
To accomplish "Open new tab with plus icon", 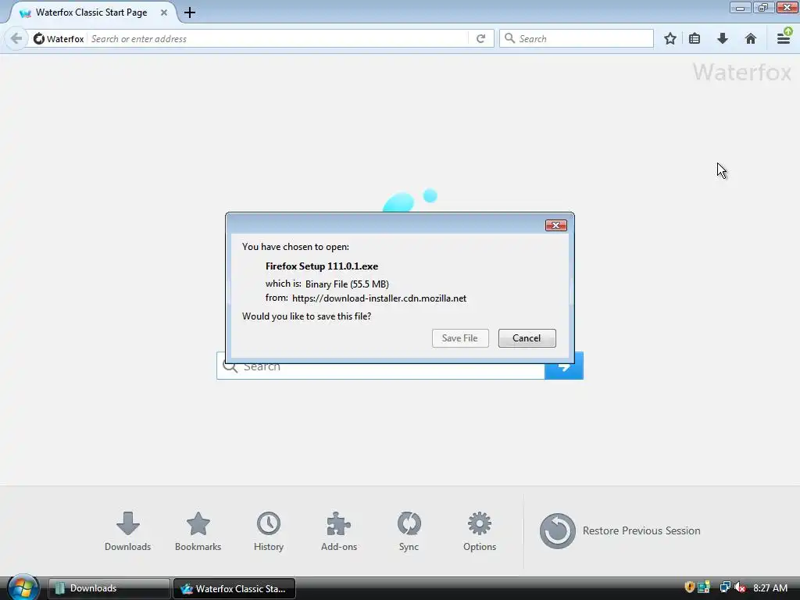I will click(x=190, y=12).
